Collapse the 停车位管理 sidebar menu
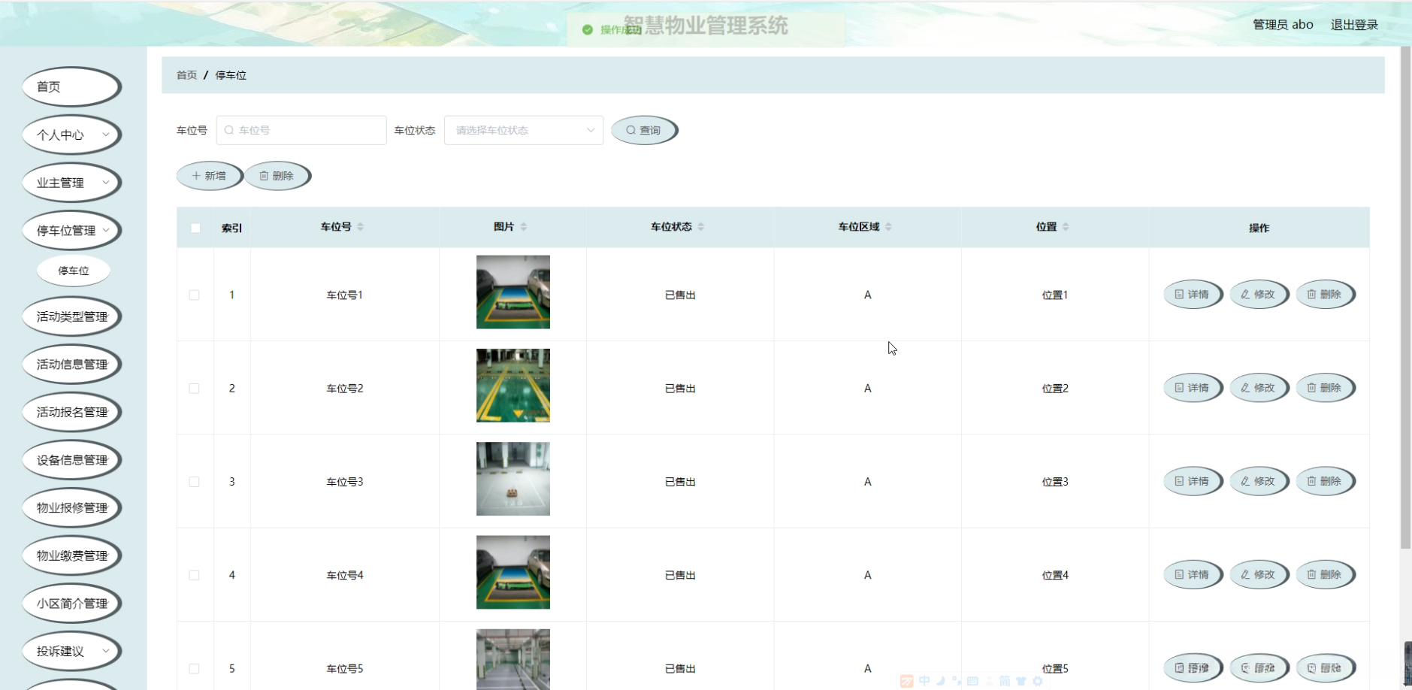 (x=72, y=231)
